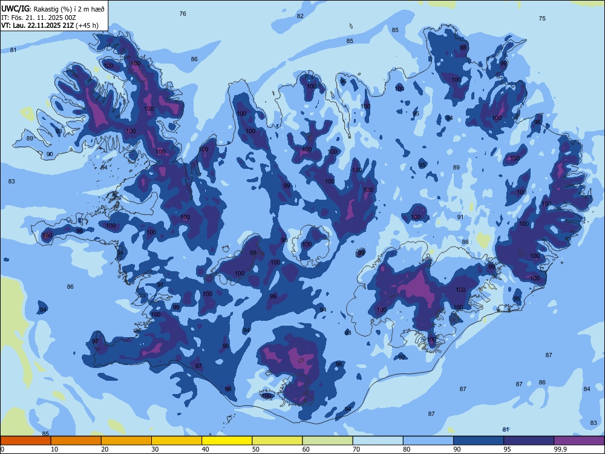Click the 60–70 light green legend swatch
Screen dimensions: 605x454
coord(327,441)
